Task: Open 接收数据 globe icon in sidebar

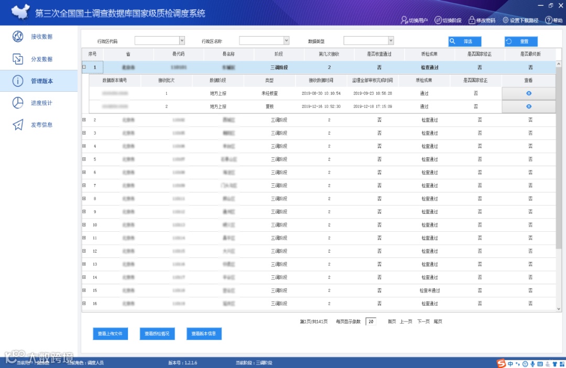Action: coord(18,37)
